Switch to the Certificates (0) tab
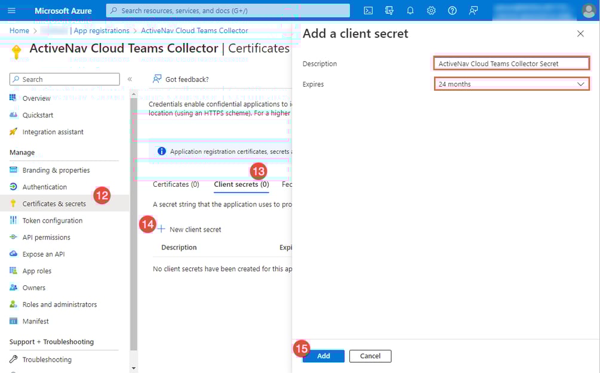The width and height of the screenshot is (600, 373). click(176, 184)
